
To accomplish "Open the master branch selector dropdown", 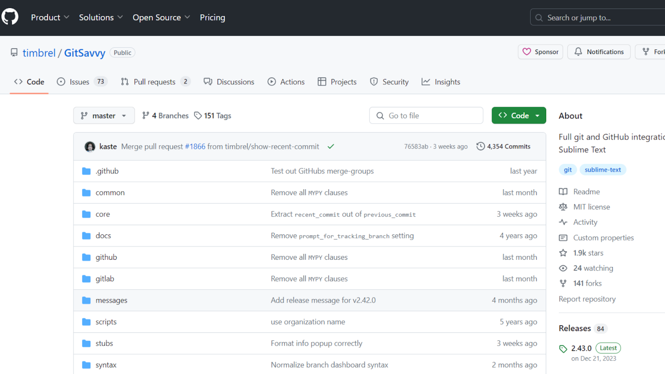I will [x=104, y=116].
